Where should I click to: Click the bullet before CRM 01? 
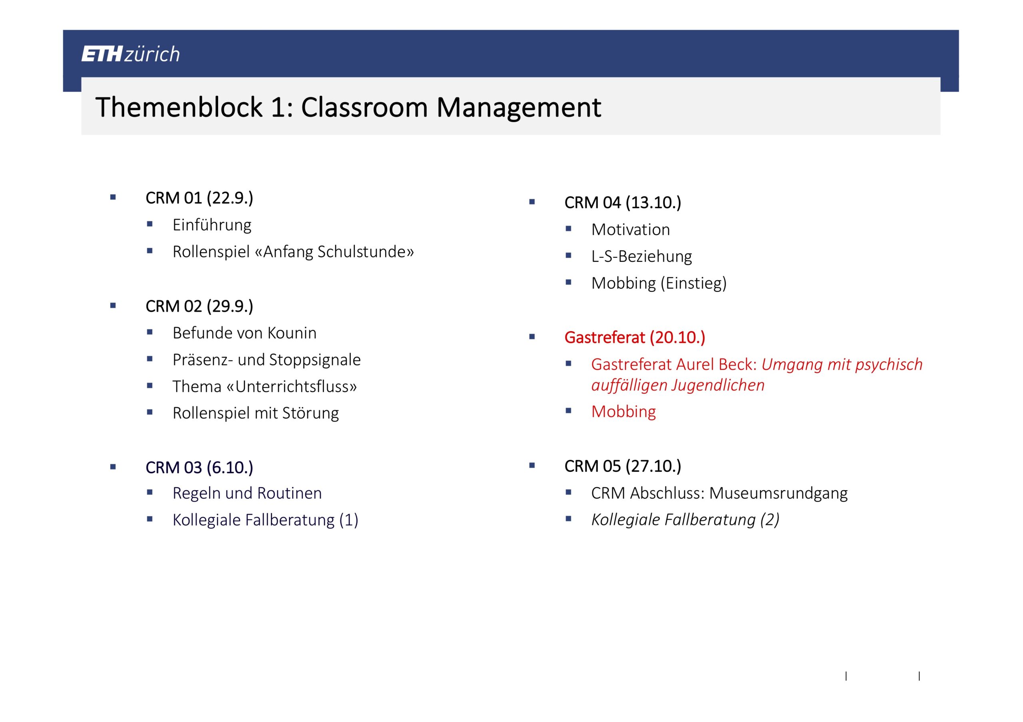113,197
